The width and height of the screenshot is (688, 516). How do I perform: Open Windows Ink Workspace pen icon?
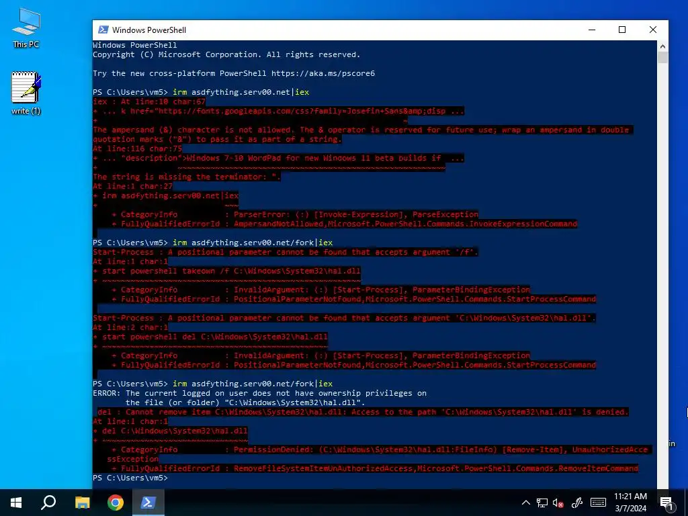pos(577,503)
